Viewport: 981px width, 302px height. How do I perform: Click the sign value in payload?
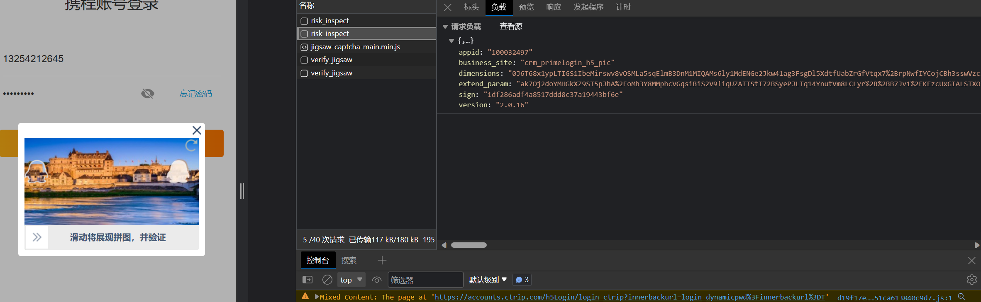[x=553, y=94]
